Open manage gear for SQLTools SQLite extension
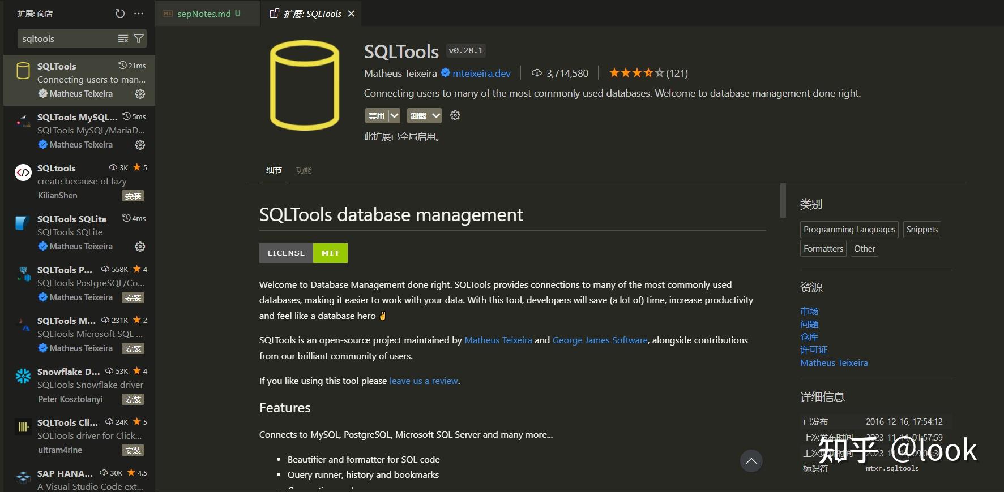Screen dimensions: 1004x492 click(140, 247)
